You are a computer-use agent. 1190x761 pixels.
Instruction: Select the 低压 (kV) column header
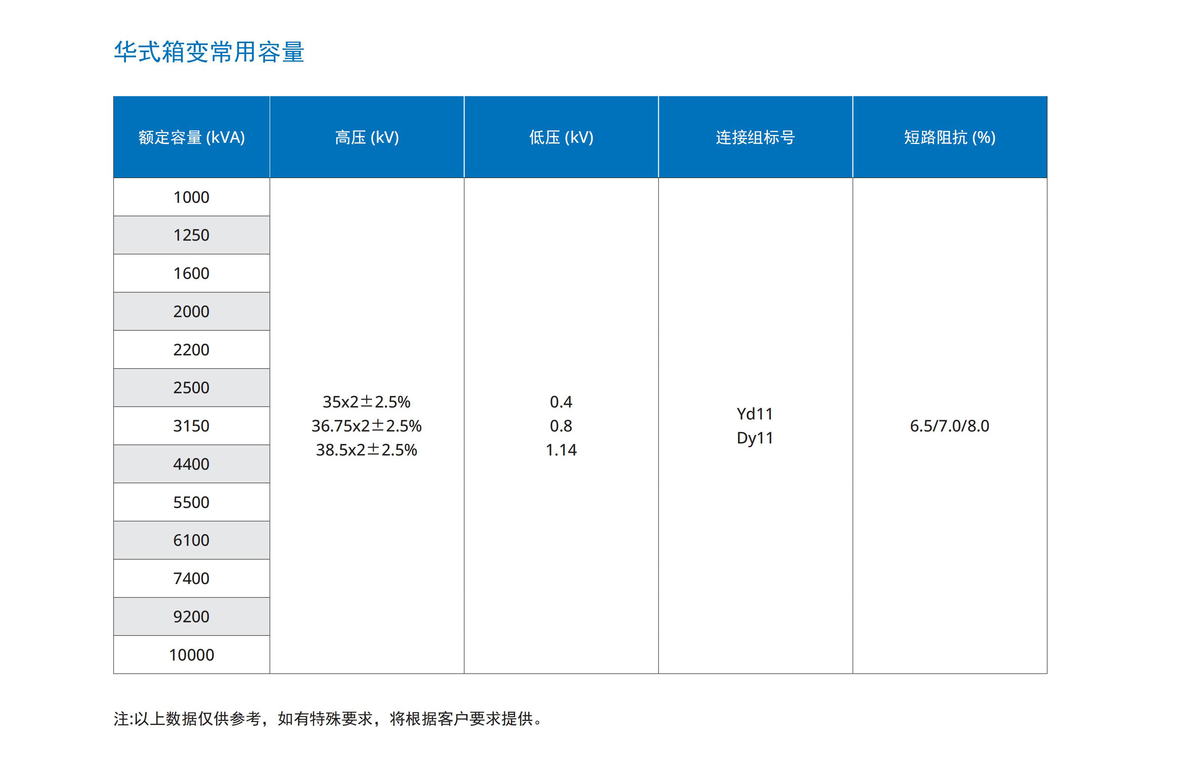(561, 137)
